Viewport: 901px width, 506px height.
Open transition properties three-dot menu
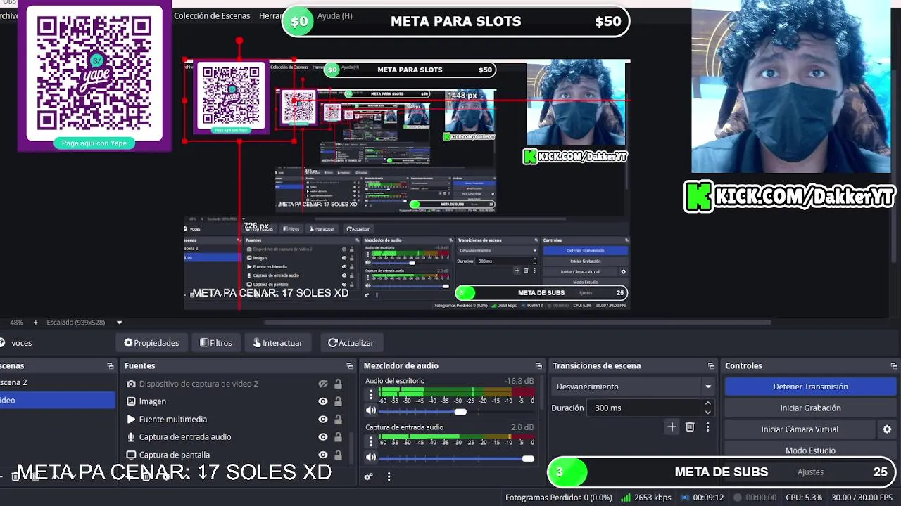pos(707,427)
